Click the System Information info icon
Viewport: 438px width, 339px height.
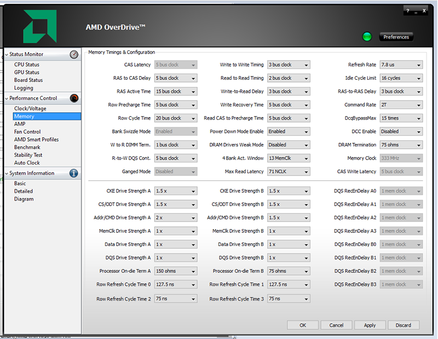(x=74, y=173)
